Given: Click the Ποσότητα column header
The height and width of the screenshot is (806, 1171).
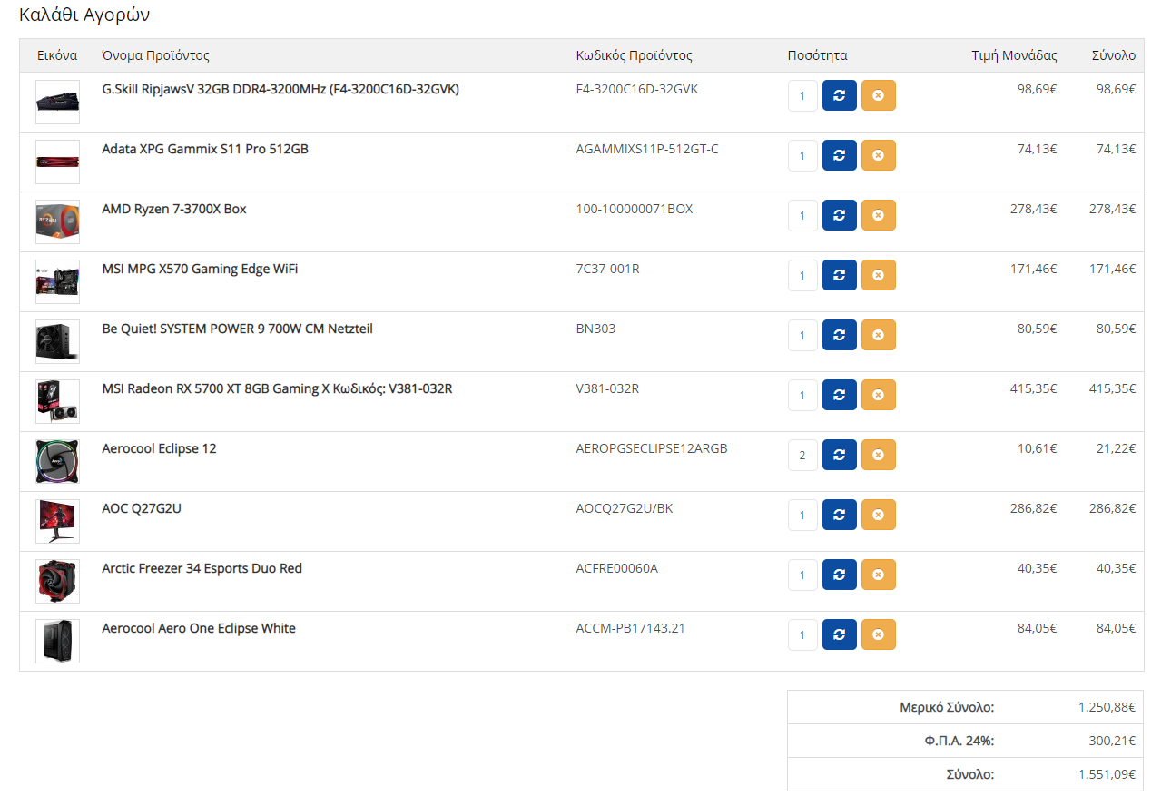Looking at the screenshot, I should [x=817, y=55].
